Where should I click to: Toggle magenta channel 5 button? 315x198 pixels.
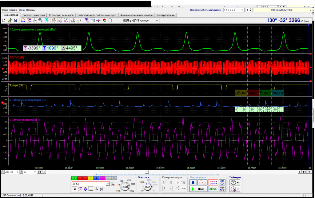click(102, 178)
